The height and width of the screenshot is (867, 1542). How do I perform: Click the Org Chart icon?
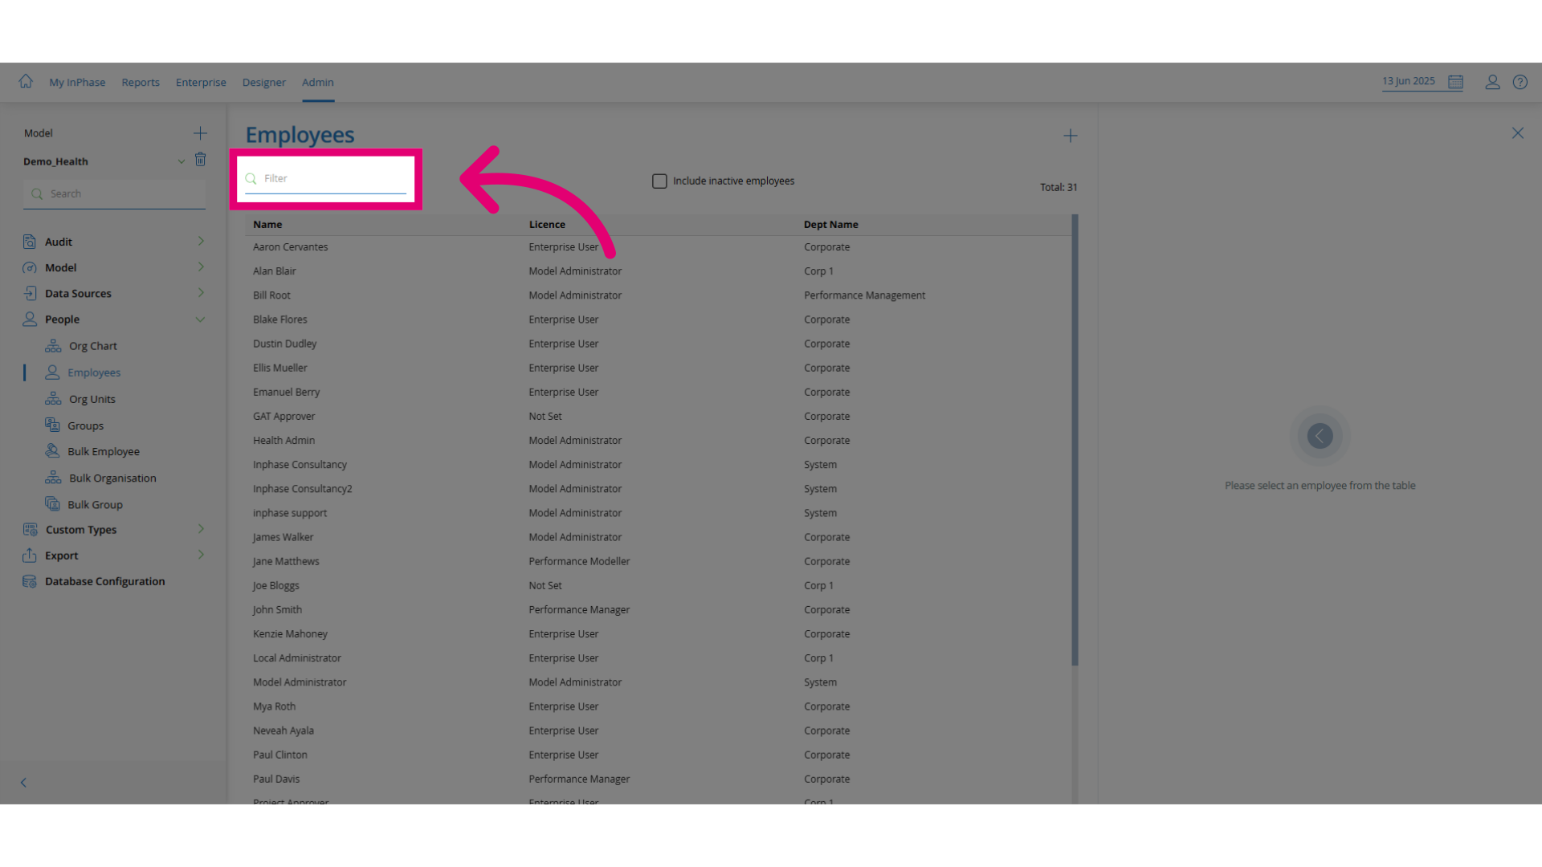click(x=53, y=346)
